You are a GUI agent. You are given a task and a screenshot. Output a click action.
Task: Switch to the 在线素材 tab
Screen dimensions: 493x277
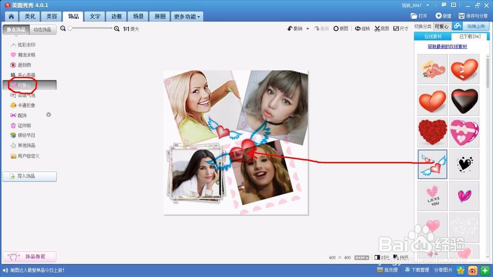[433, 37]
